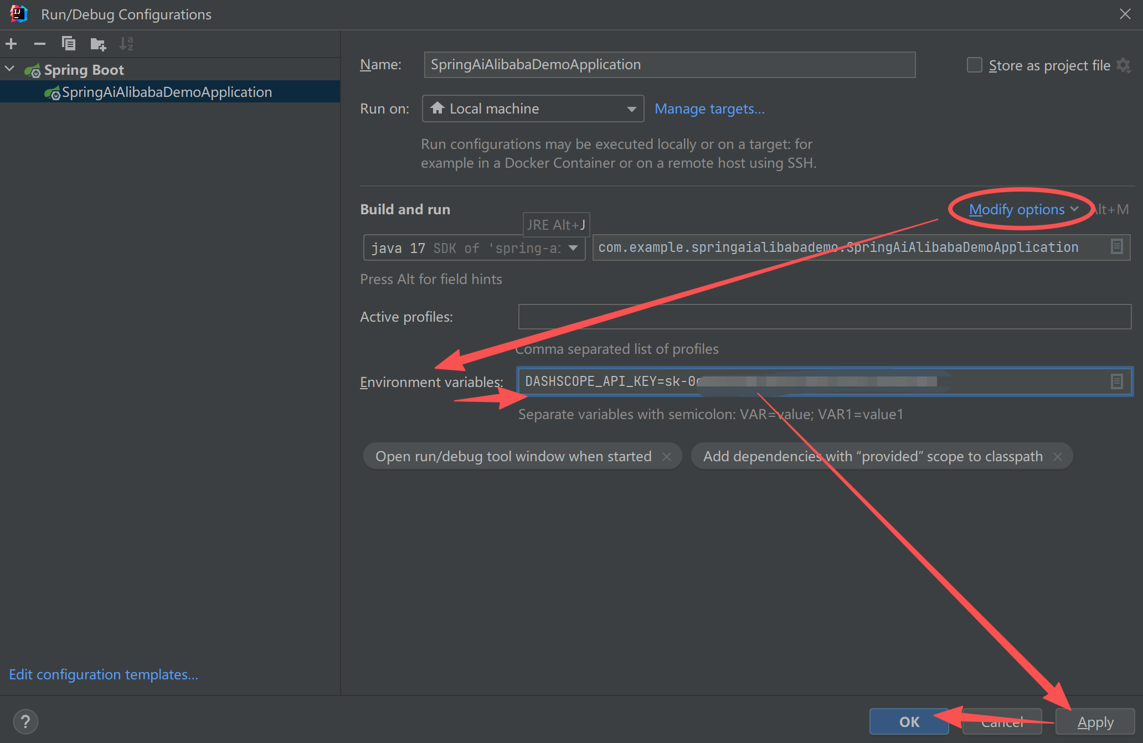Select SpringAiAlibabaDemoApplication in the tree
1143x743 pixels.
(x=166, y=92)
